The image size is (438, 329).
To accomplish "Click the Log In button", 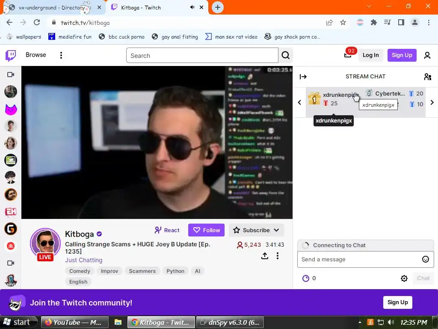I will [370, 55].
